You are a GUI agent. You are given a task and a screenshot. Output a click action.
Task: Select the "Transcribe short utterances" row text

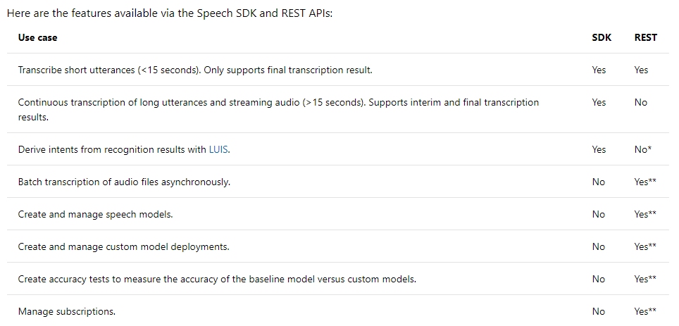pos(194,70)
